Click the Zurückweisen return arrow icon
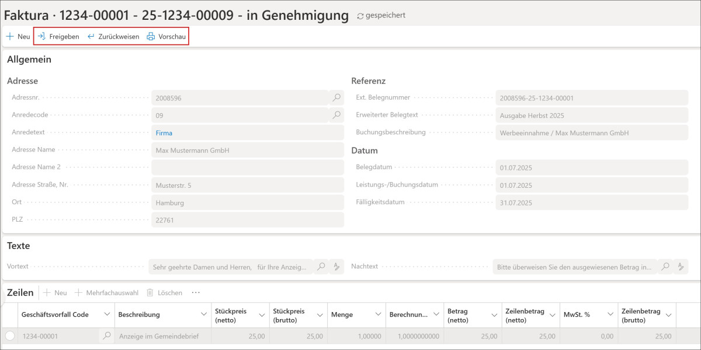 [x=91, y=36]
